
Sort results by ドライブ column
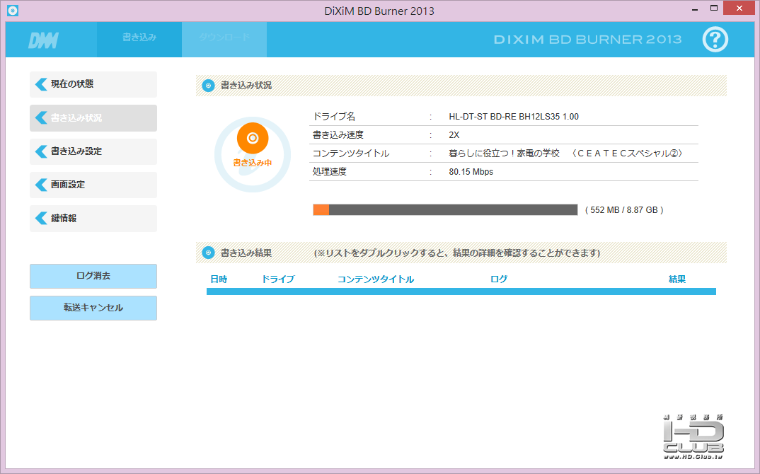click(x=277, y=279)
